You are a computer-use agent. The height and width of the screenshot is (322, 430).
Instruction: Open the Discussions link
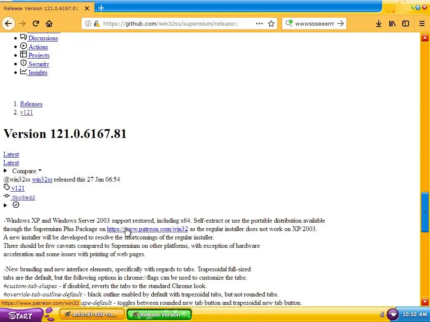coord(43,38)
